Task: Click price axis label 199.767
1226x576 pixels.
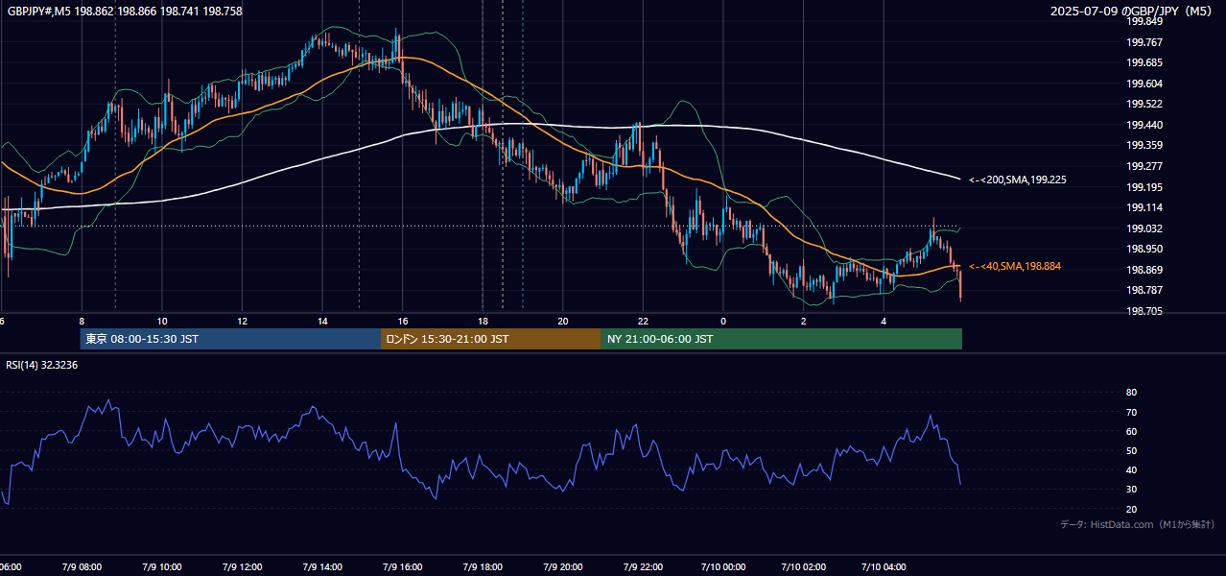Action: (1143, 42)
